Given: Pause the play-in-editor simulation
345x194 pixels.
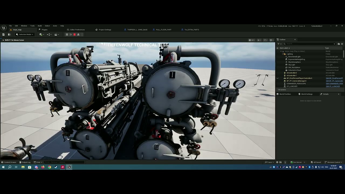Looking at the screenshot, I should point(67,34).
